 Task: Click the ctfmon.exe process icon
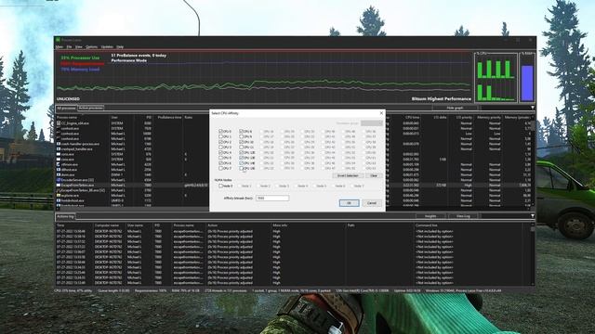[x=59, y=165]
